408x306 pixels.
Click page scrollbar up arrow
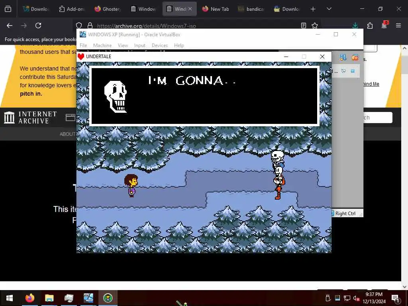[x=404, y=48]
